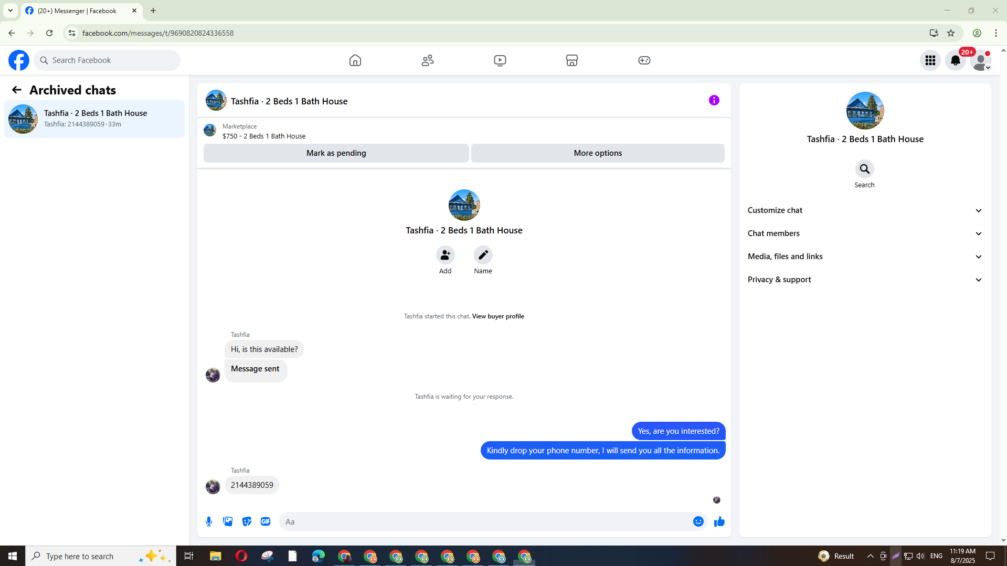1007x566 pixels.
Task: Click the "2144389059" message bubble
Action: 252,485
